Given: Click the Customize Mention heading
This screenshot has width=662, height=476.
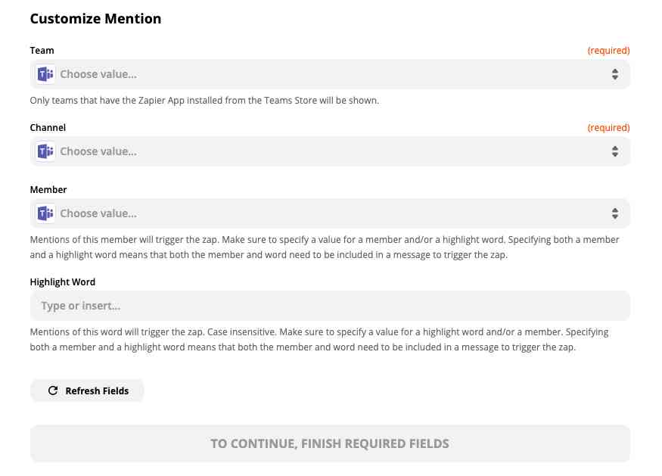Looking at the screenshot, I should click(x=95, y=18).
